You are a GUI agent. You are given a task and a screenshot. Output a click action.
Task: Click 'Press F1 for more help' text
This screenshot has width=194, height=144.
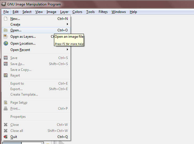[x=69, y=44]
